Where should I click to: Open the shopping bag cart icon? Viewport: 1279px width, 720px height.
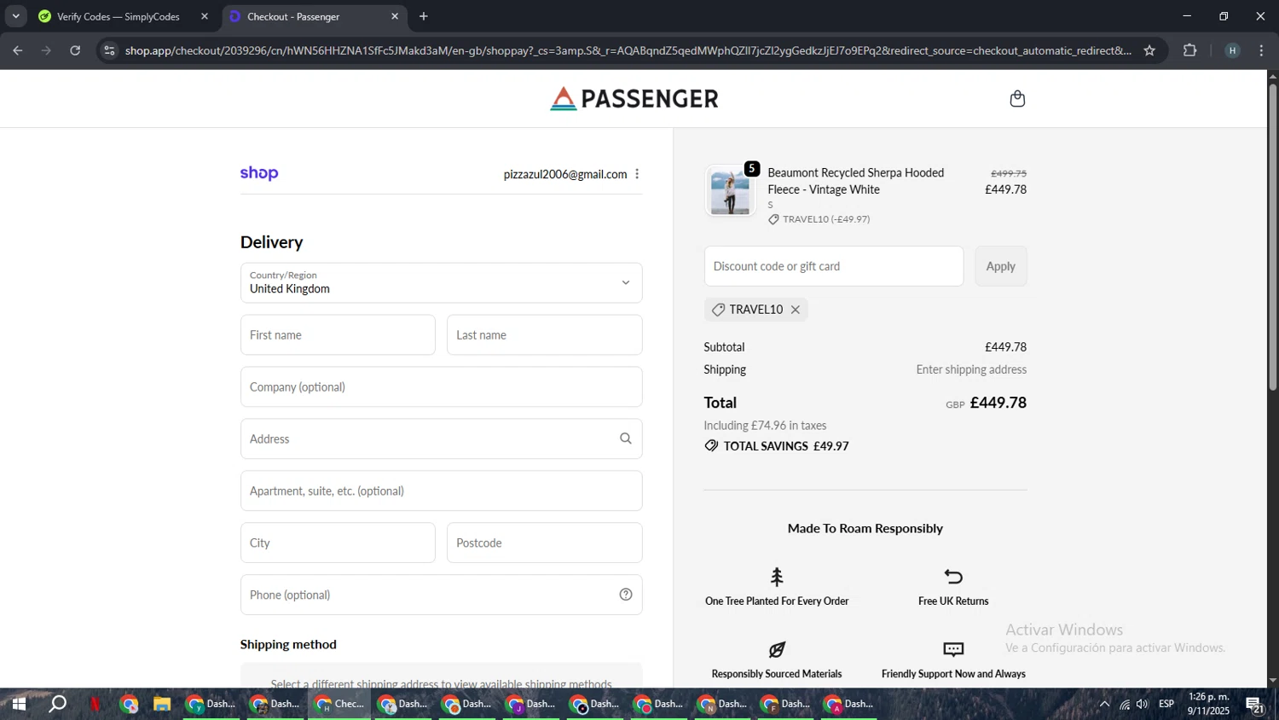(x=1016, y=99)
